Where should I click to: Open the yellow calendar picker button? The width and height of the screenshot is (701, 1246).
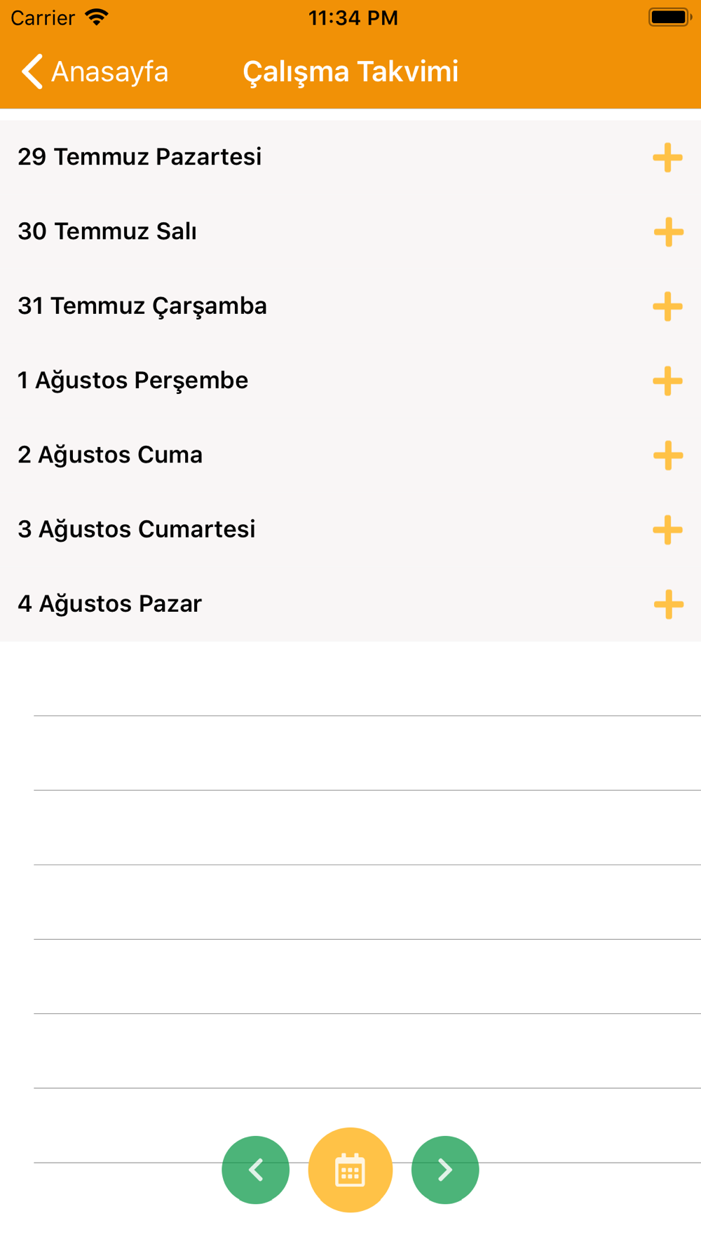tap(350, 1170)
